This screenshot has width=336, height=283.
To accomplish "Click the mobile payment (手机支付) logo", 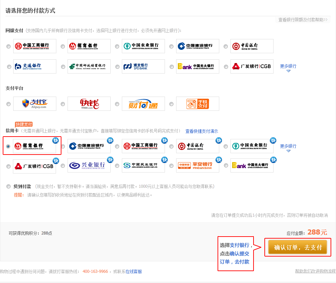I will coord(198,104).
